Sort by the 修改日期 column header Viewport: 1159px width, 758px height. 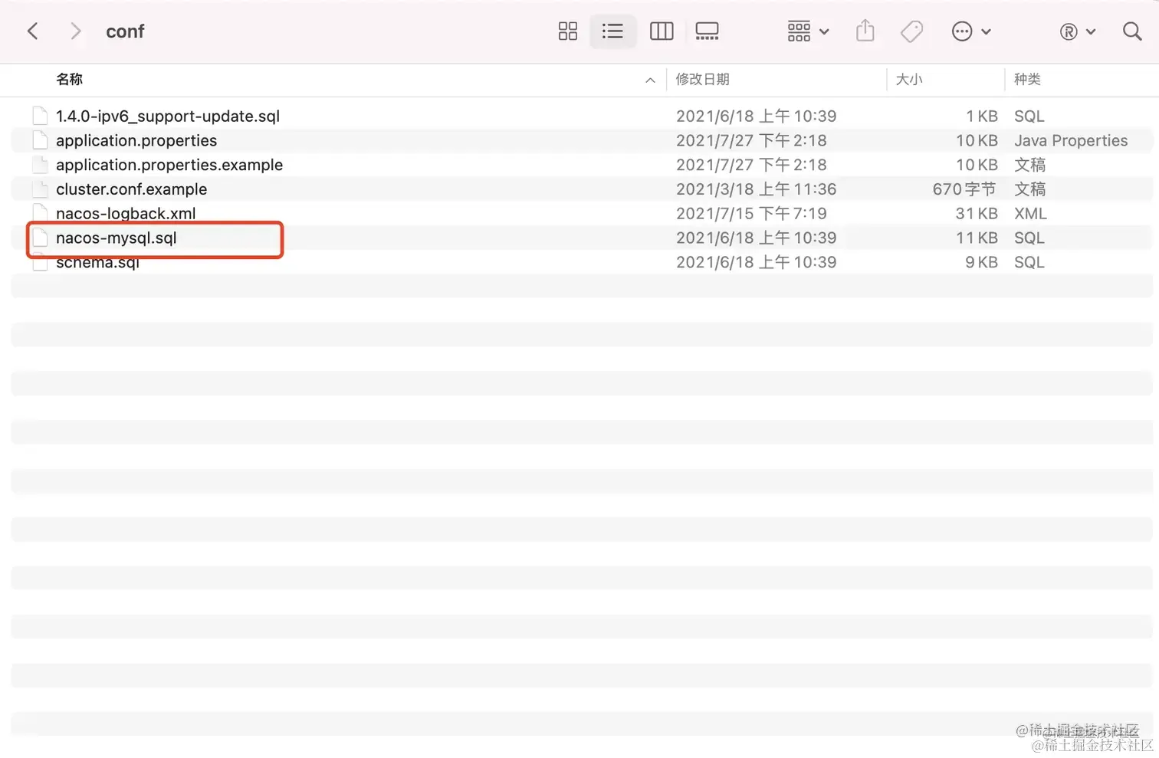pyautogui.click(x=702, y=79)
